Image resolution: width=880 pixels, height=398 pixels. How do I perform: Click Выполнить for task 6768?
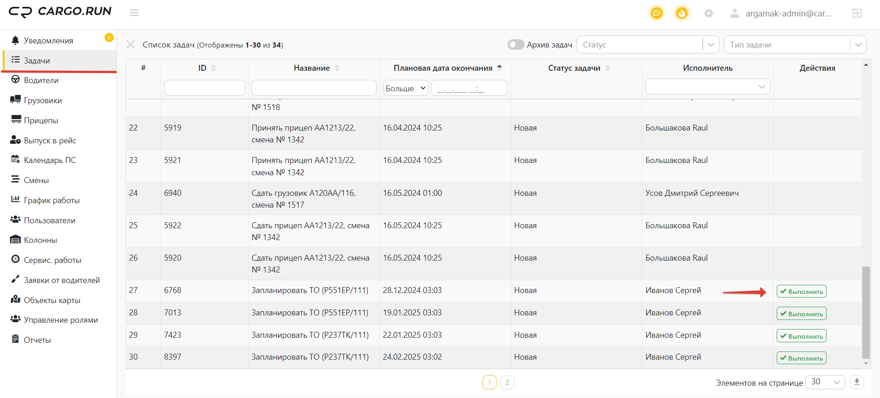click(801, 292)
